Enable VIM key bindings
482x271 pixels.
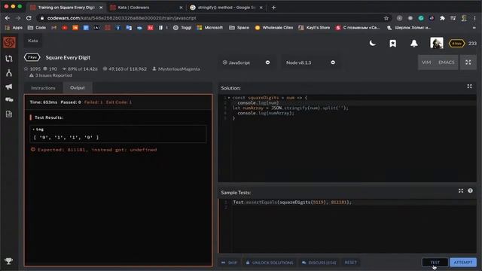[x=426, y=62]
